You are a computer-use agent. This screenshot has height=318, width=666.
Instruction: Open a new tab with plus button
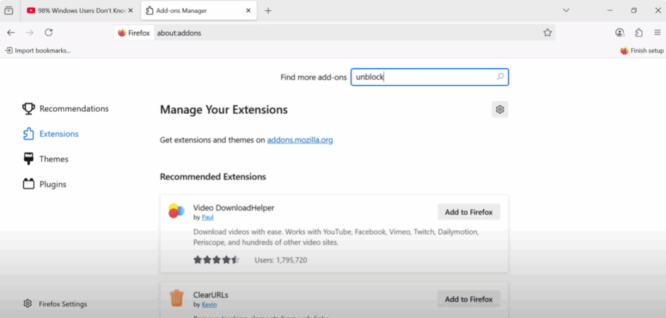pos(268,10)
